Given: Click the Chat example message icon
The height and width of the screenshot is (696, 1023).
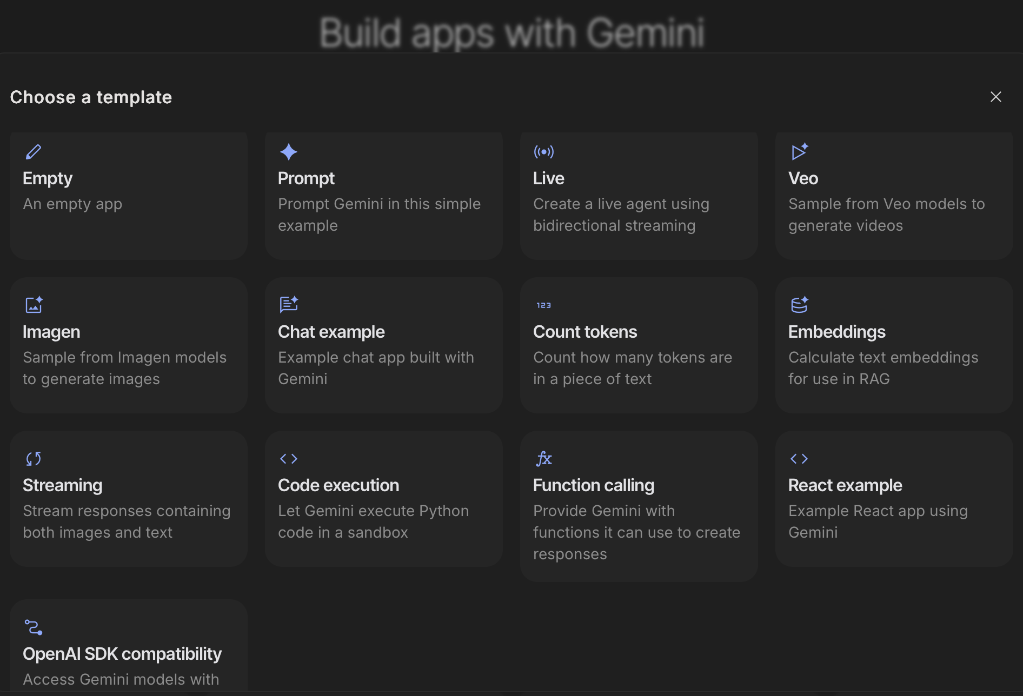Looking at the screenshot, I should click(288, 305).
